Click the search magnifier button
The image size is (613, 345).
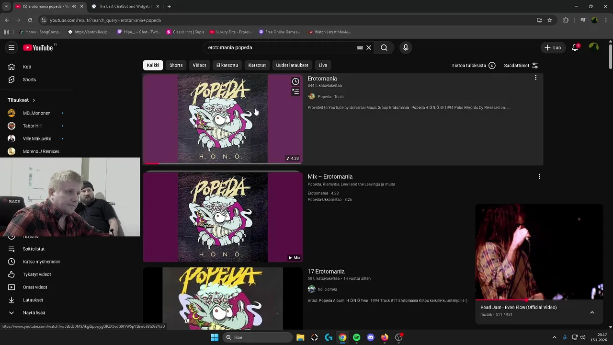click(384, 47)
